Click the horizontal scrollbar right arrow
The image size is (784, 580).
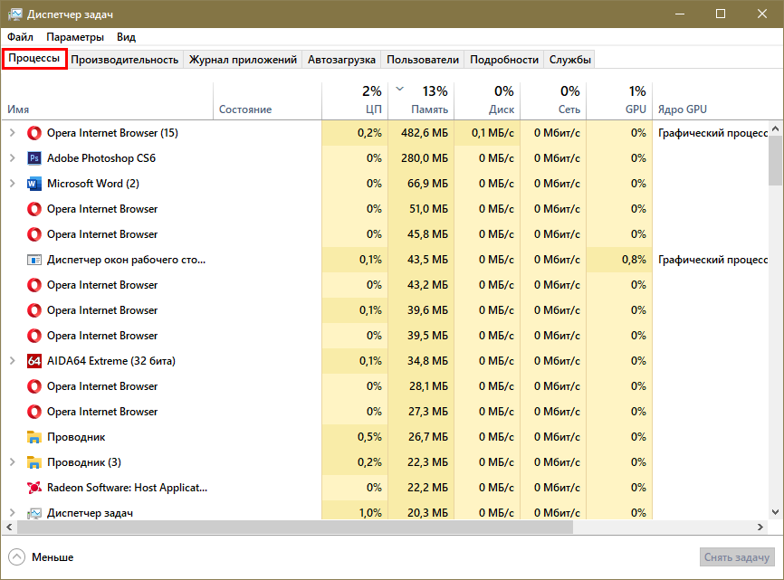click(x=761, y=527)
